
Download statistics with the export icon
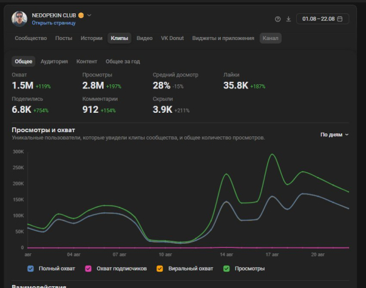tap(288, 19)
